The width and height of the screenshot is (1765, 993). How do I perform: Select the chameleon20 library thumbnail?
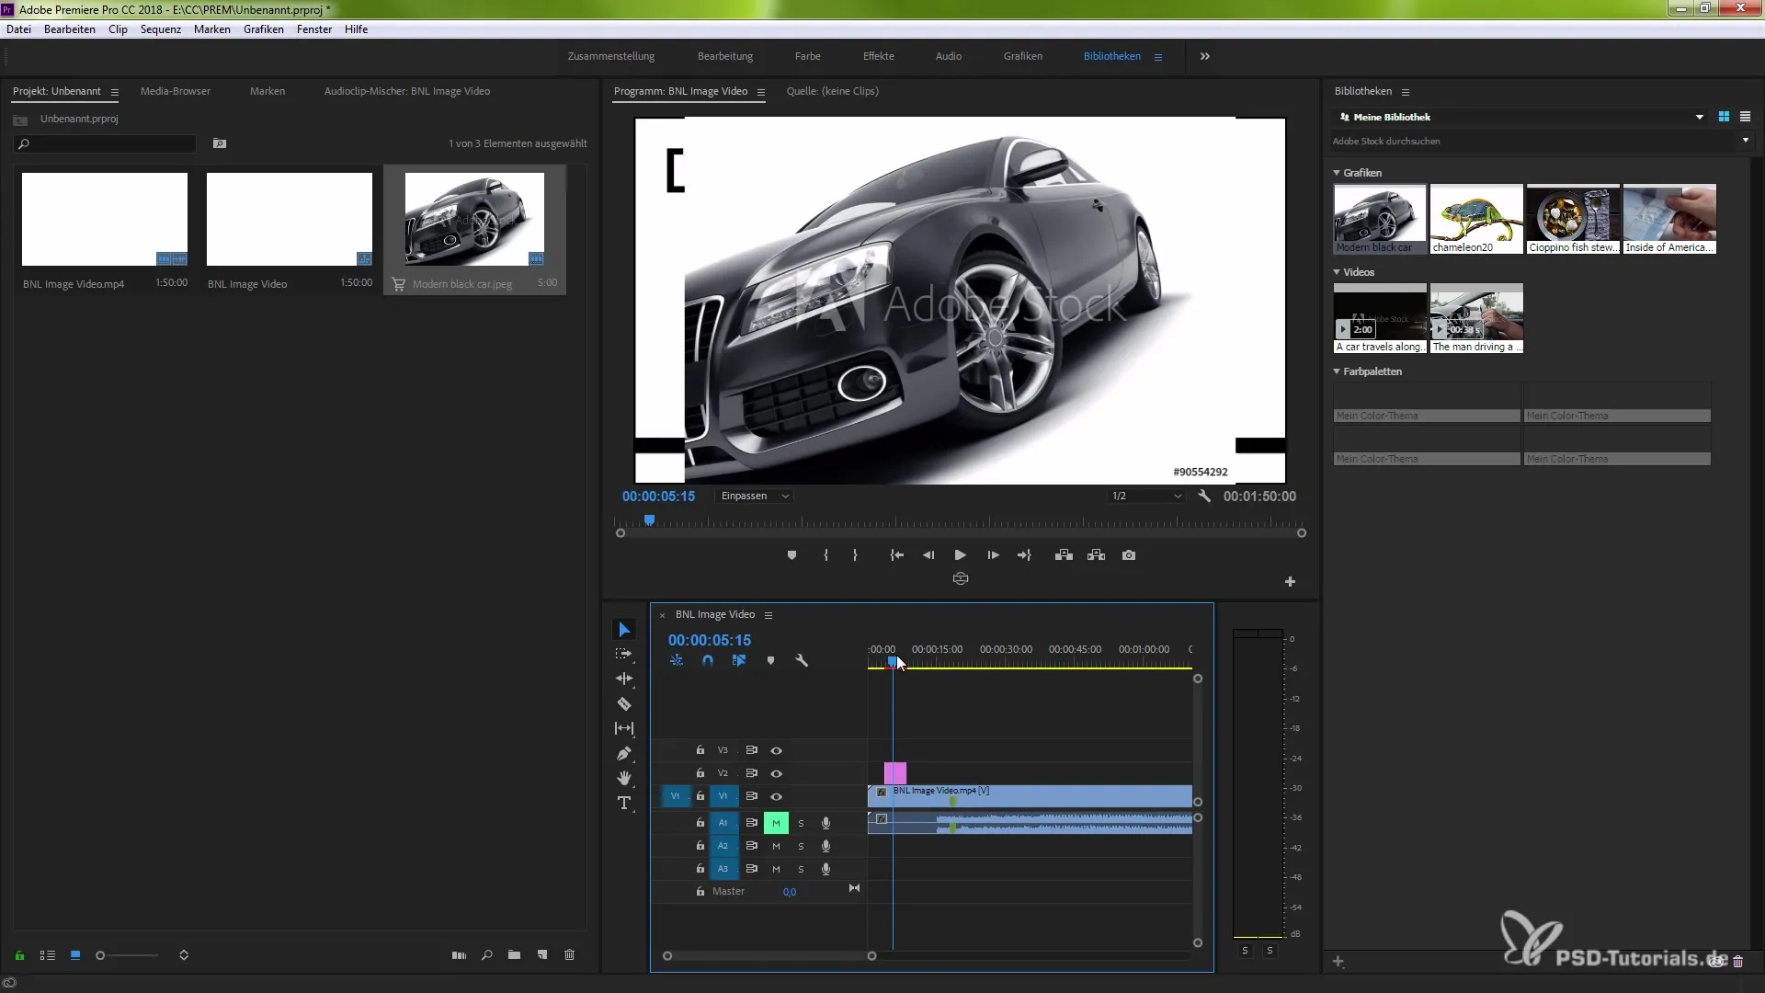[x=1475, y=218]
